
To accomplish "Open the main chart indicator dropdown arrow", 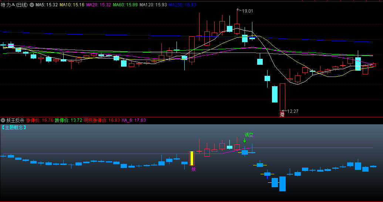I will [32, 5].
